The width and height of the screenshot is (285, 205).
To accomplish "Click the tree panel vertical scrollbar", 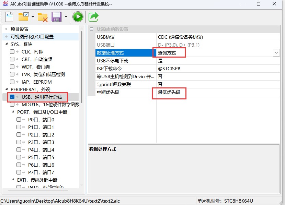I will [x=82, y=67].
